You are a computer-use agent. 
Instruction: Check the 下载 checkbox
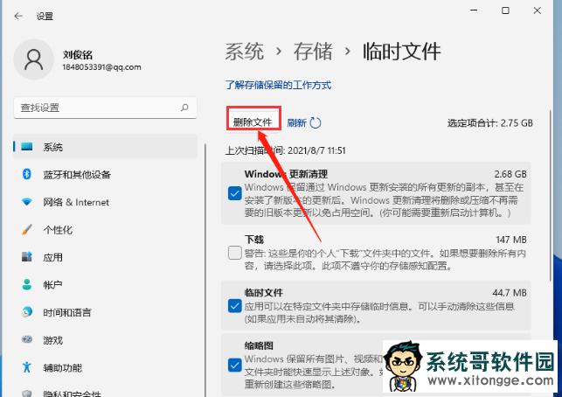(235, 253)
